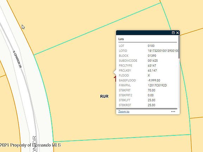This screenshot has width=203, height=152.
Task: Select the LOTID value 181732001001390010
Action: [x=163, y=51]
